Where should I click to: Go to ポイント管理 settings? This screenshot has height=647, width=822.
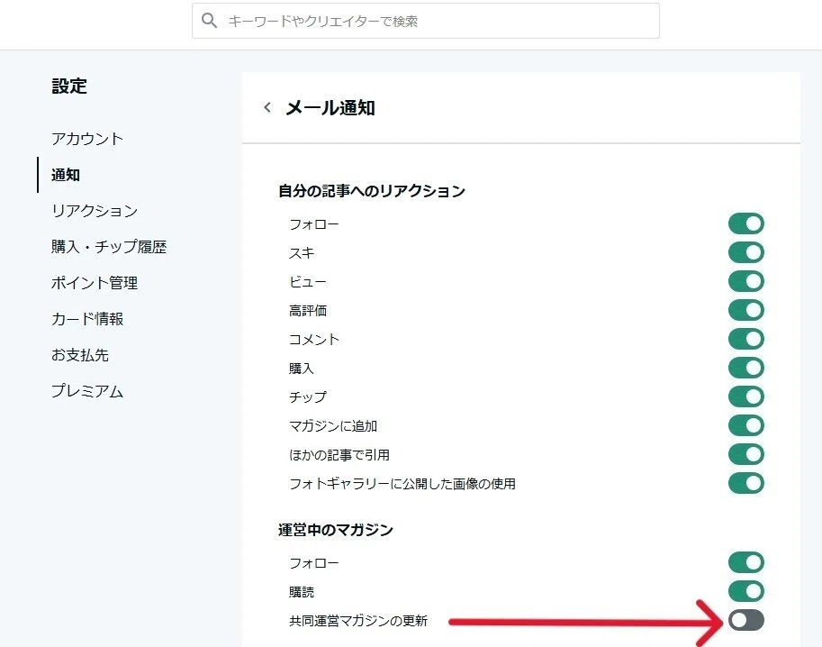[95, 283]
